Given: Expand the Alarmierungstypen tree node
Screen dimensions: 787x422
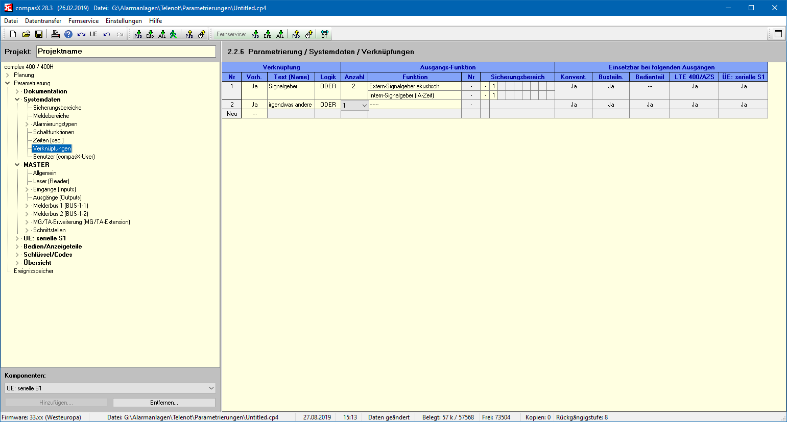Looking at the screenshot, I should click(x=27, y=124).
